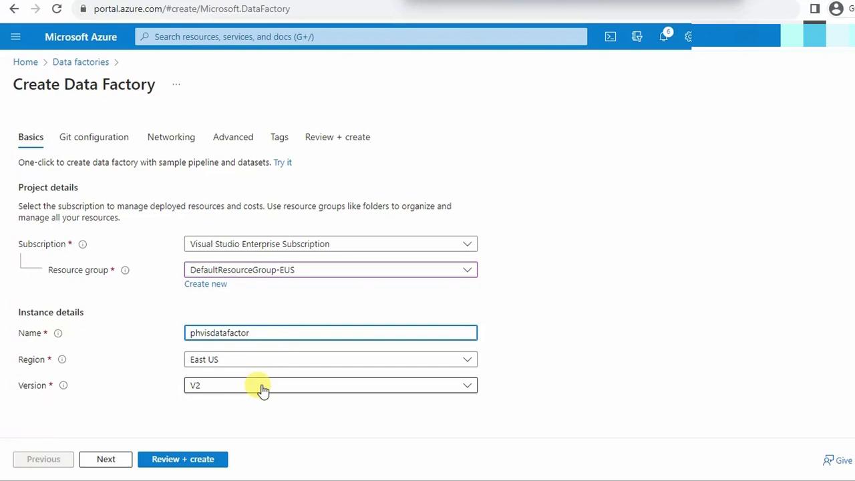Expand the Subscription dropdown

pos(331,244)
